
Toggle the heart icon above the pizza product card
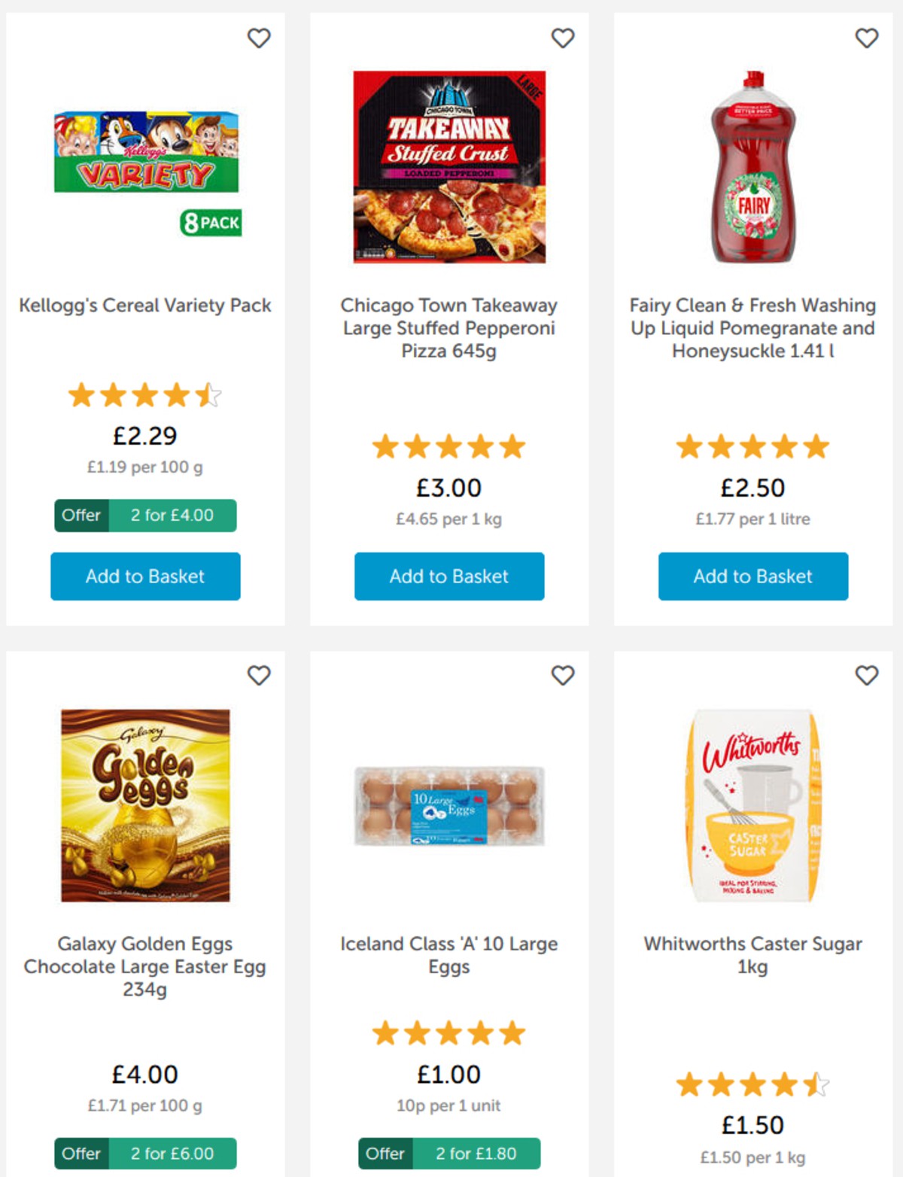click(x=564, y=39)
